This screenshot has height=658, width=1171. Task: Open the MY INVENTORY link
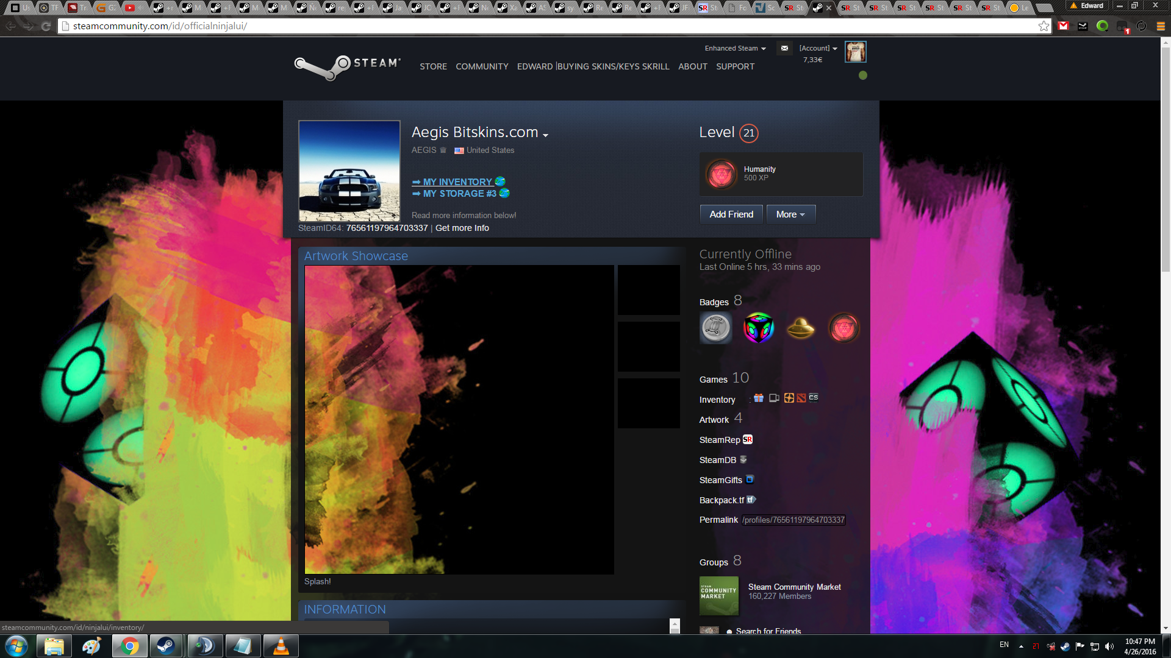457,182
